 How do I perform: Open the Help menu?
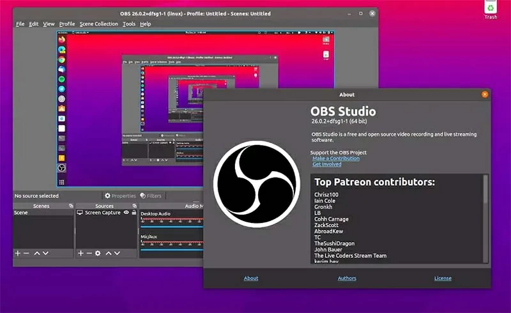pyautogui.click(x=146, y=24)
